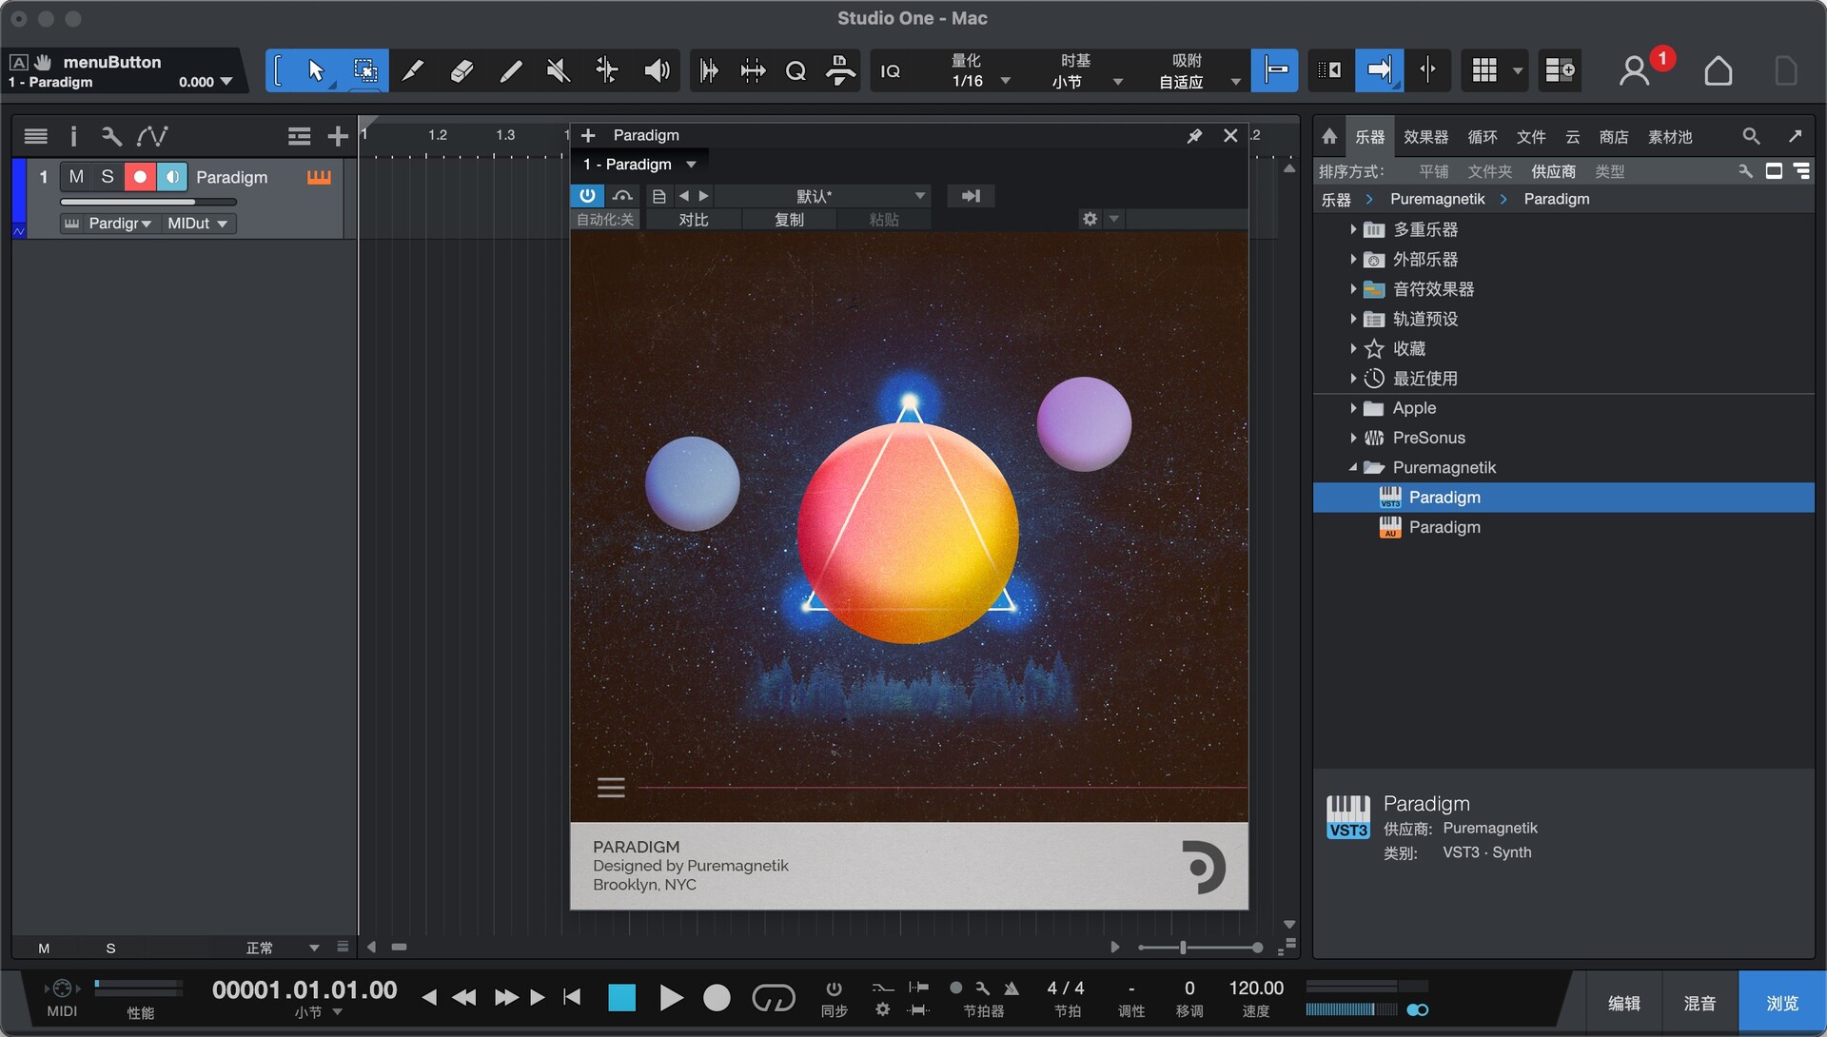Open the 1 - Paradigm channel dropdown
The height and width of the screenshot is (1037, 1827).
point(639,165)
